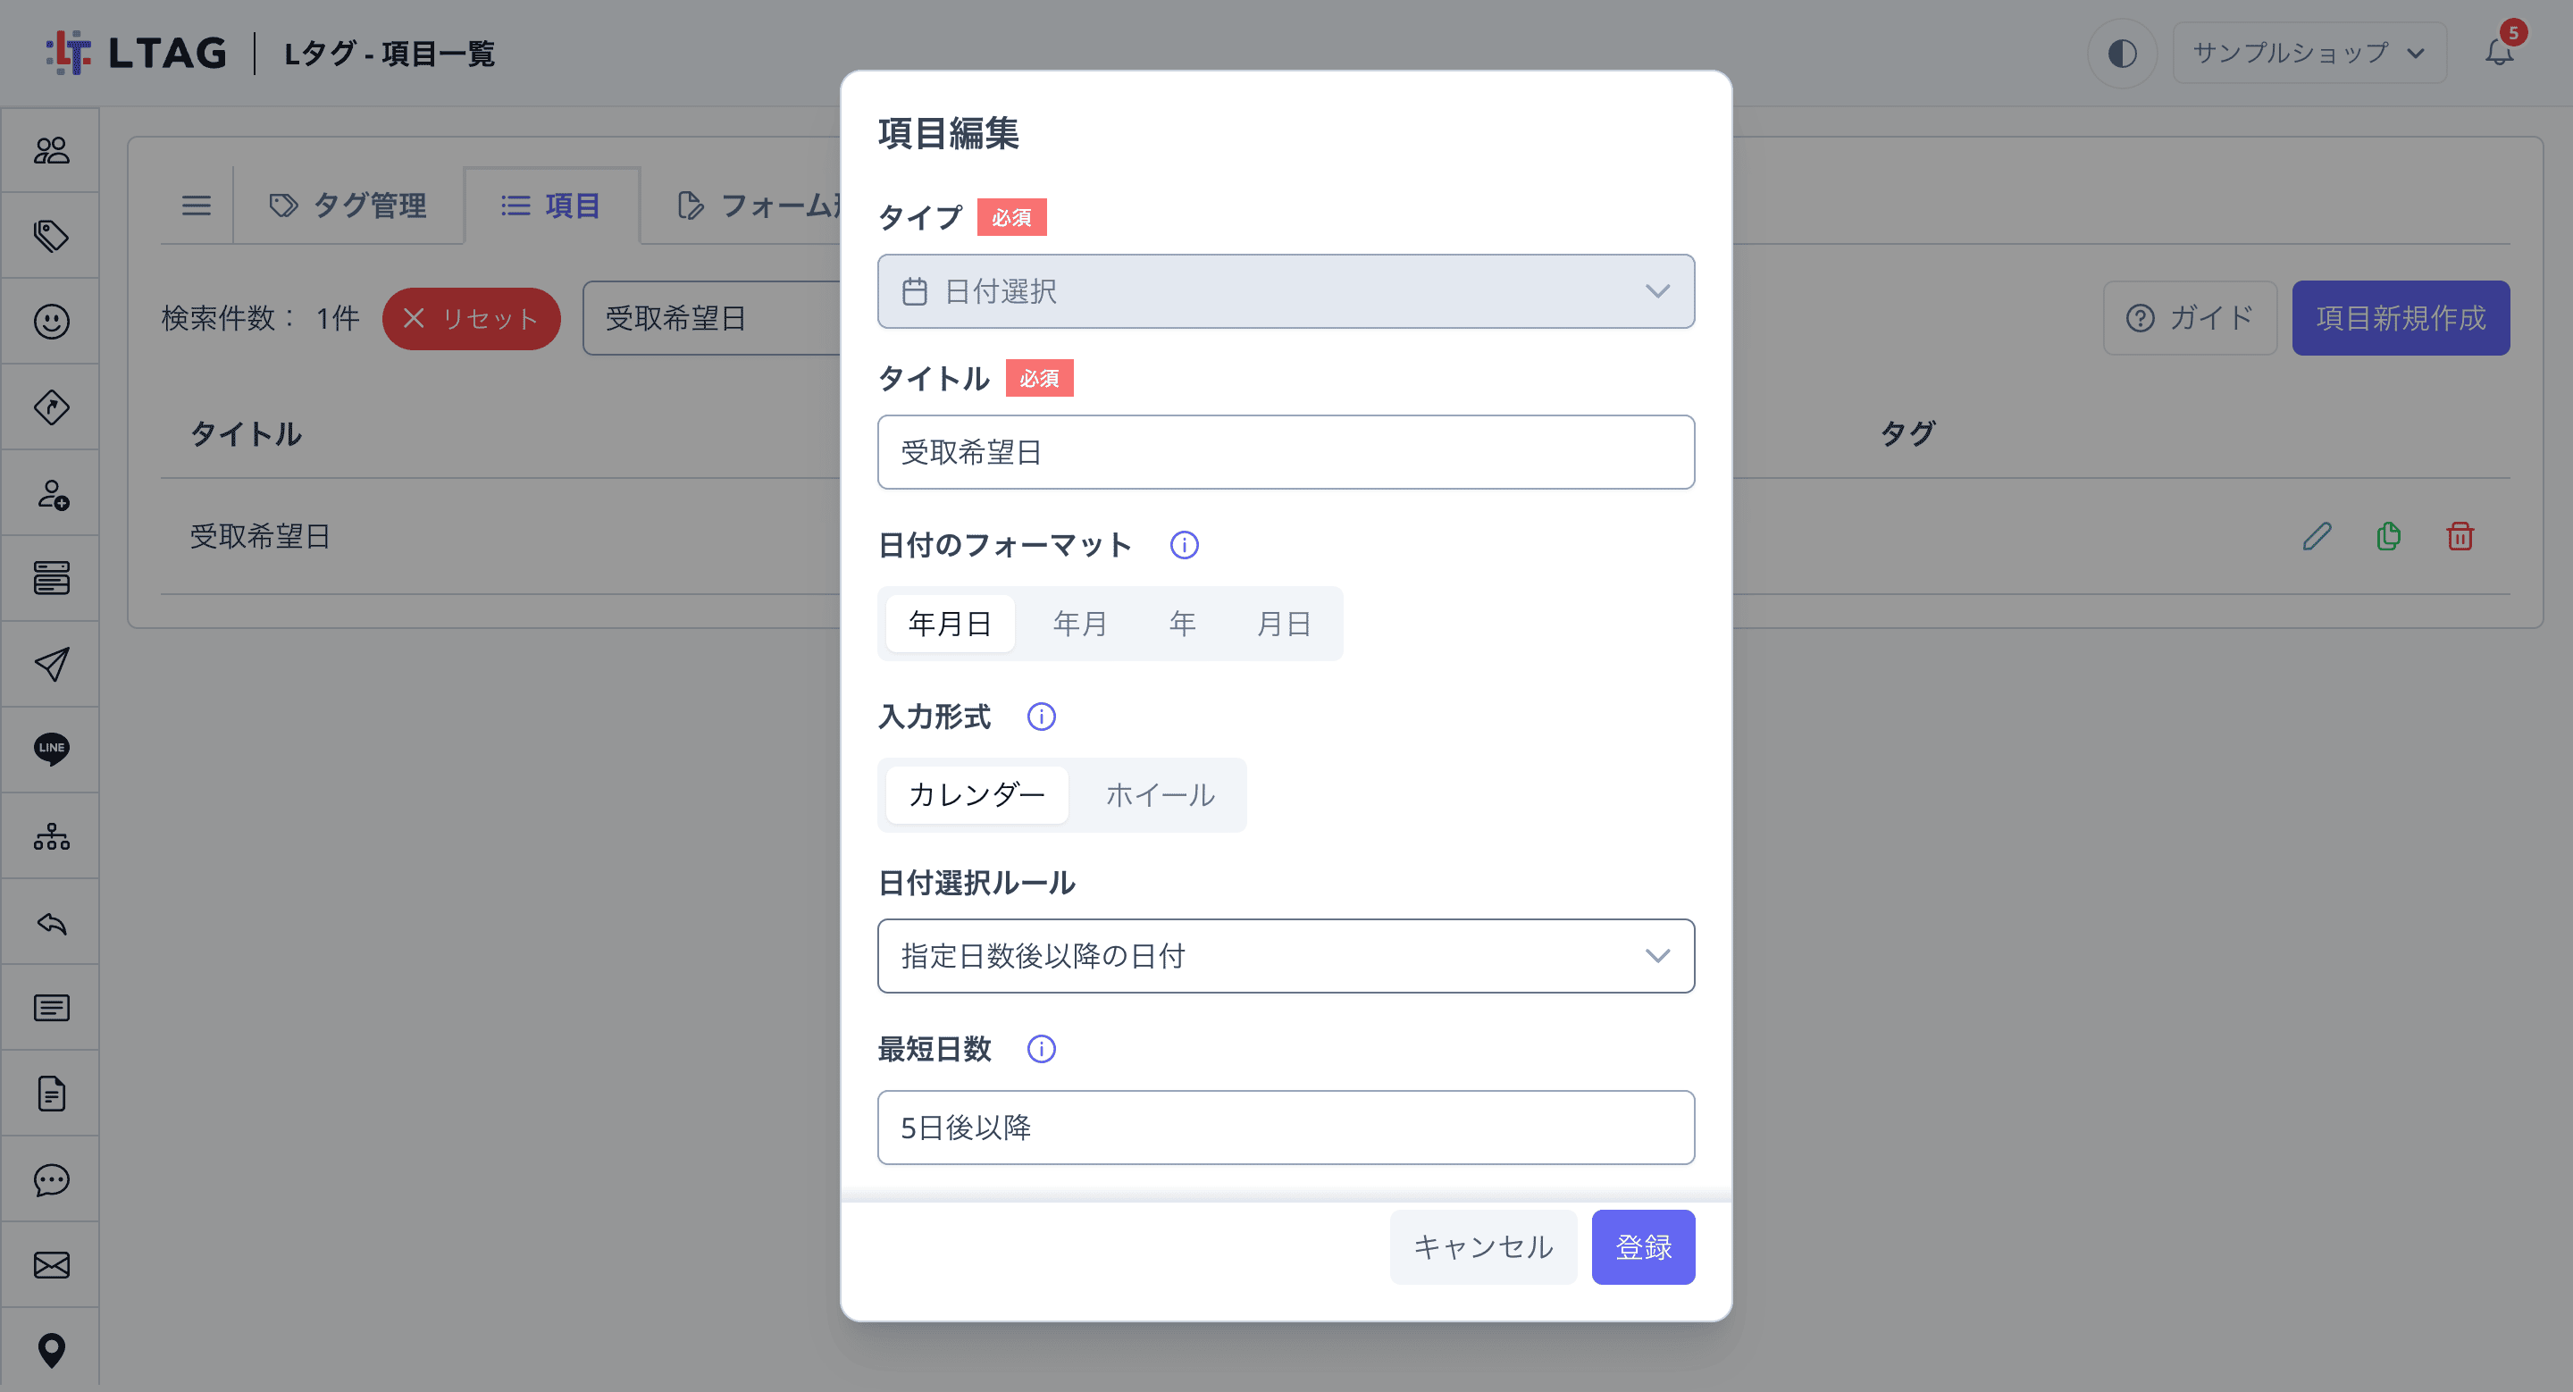Click the キャンセル button
This screenshot has height=1392, width=2573.
click(x=1483, y=1247)
